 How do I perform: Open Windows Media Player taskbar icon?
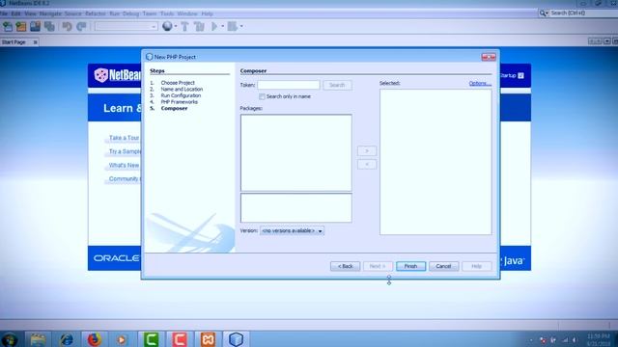(x=122, y=339)
